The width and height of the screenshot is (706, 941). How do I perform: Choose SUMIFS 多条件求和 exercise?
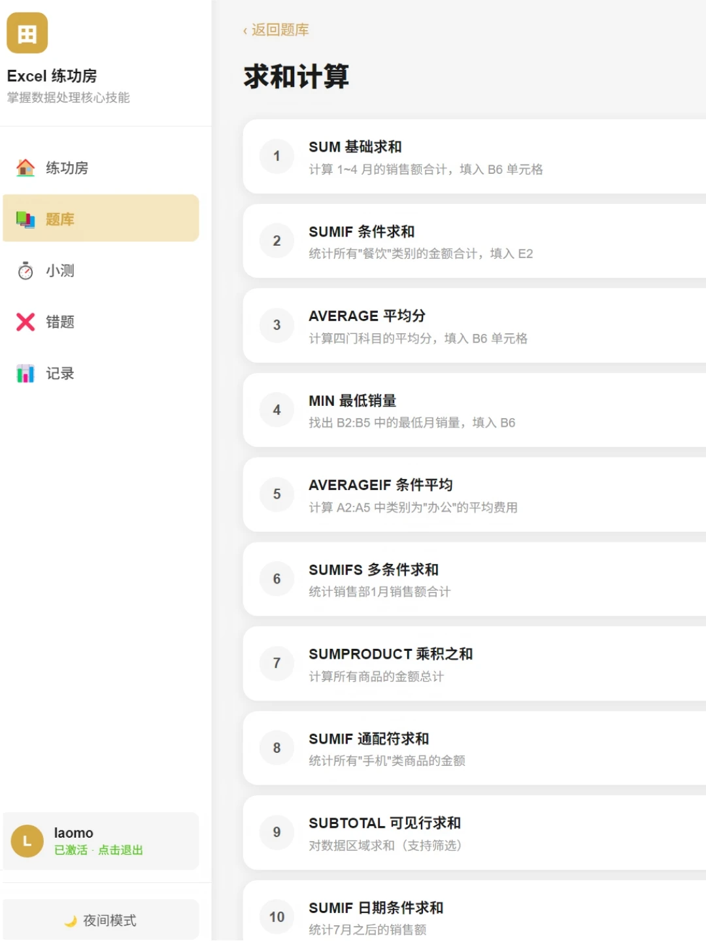(475, 579)
